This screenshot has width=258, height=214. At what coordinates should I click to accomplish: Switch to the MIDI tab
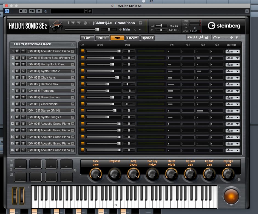click(x=102, y=38)
